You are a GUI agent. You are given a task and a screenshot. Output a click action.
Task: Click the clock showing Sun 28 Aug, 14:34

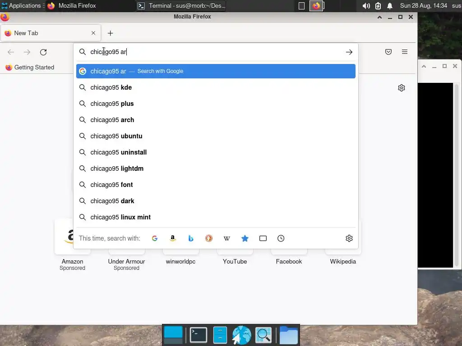tap(423, 5)
